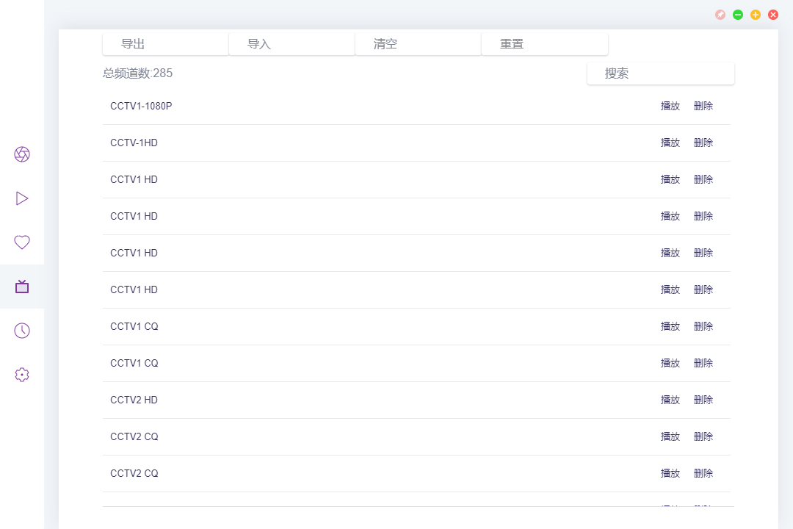This screenshot has height=529, width=793.
Task: Open the film browse view from sidebar
Action: point(22,154)
